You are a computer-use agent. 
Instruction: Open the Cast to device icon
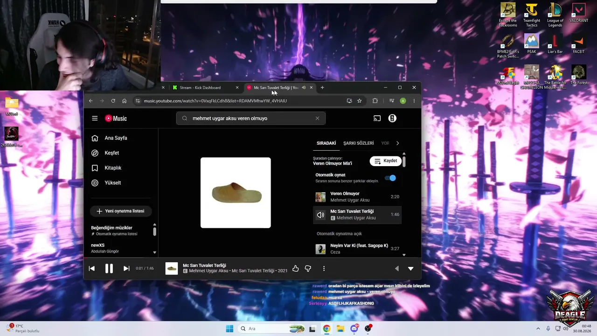(x=377, y=119)
